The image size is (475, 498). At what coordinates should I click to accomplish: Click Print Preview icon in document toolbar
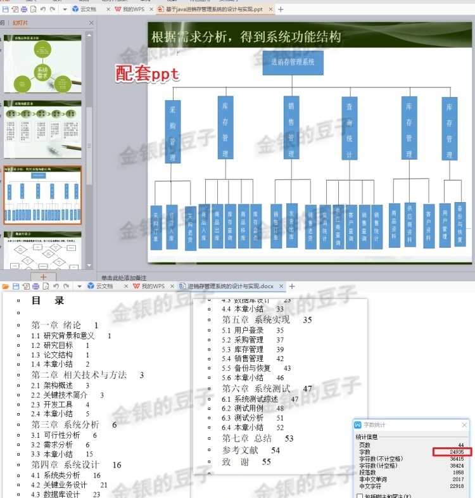coord(46,286)
